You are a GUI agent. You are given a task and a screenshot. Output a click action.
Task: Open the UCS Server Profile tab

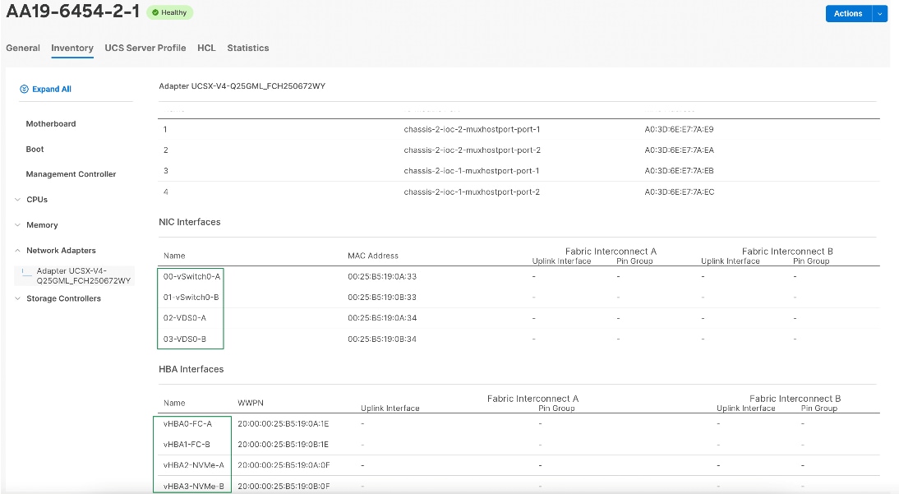pos(145,48)
